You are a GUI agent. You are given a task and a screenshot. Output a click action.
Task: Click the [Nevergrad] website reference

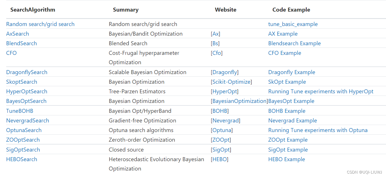pyautogui.click(x=225, y=121)
